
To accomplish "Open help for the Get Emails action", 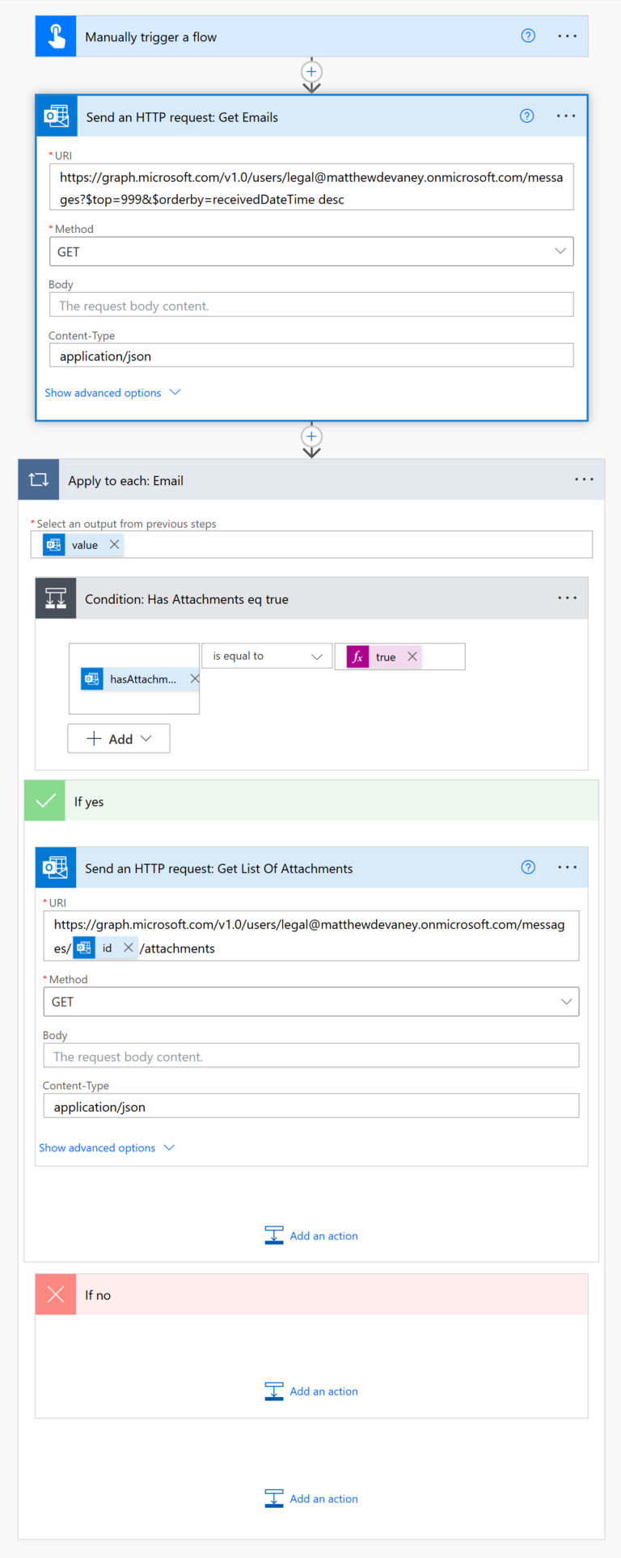I will click(x=526, y=116).
